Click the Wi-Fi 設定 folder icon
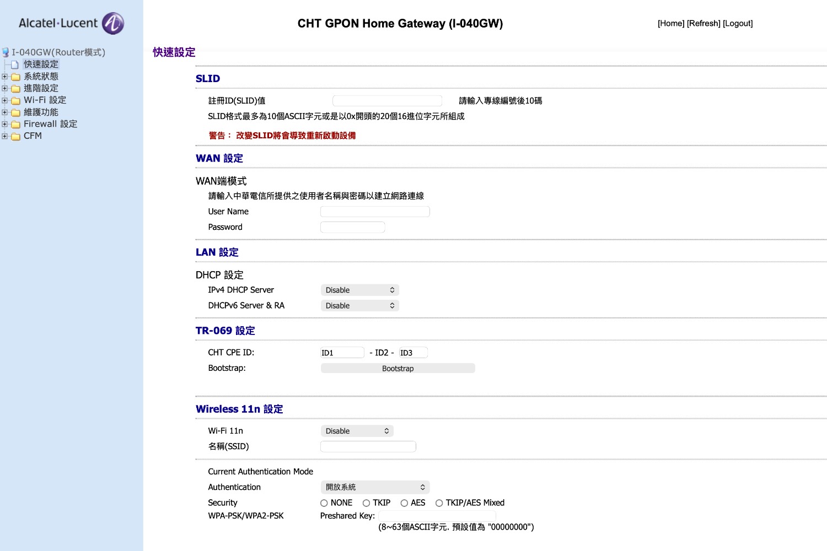Image resolution: width=827 pixels, height=551 pixels. 16,101
